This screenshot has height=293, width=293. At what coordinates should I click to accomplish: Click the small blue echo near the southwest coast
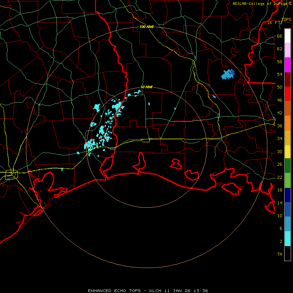(62, 169)
